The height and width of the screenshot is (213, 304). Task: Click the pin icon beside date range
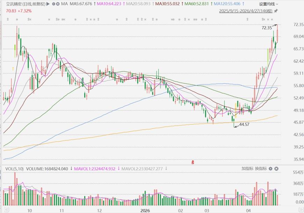(276, 11)
